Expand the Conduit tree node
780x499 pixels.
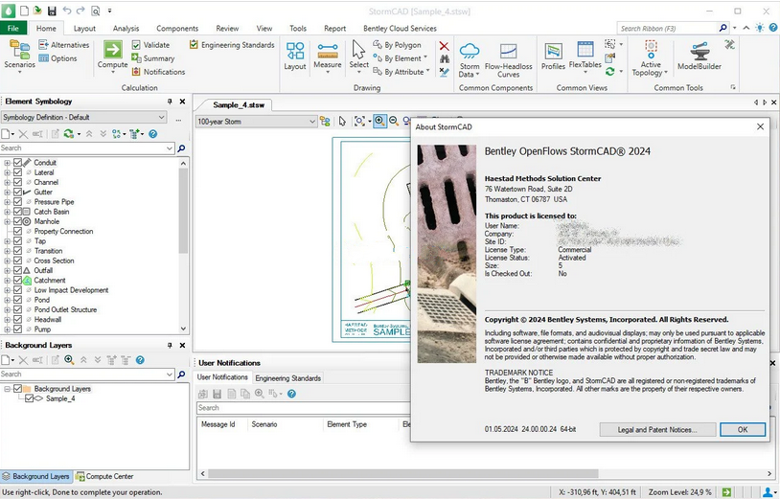pyautogui.click(x=7, y=163)
